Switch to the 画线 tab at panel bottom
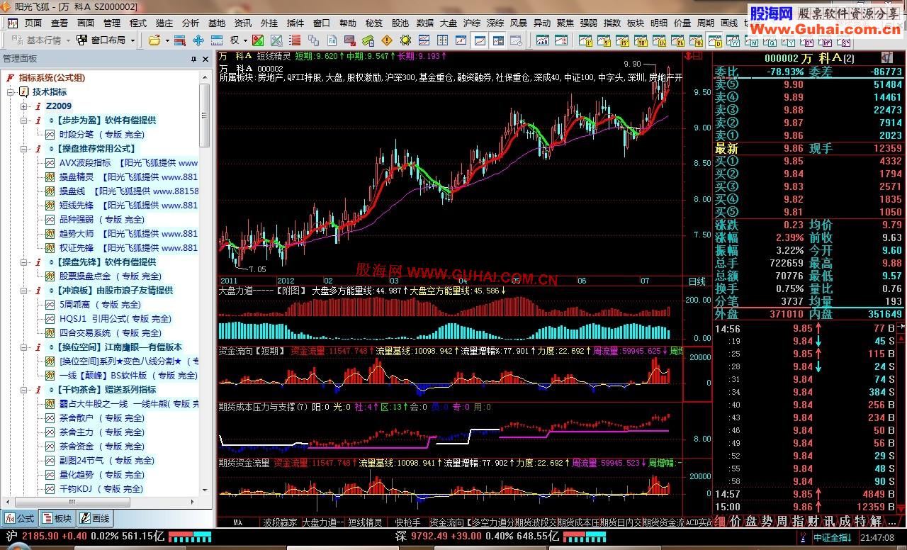The width and height of the screenshot is (907, 550). pos(94,519)
